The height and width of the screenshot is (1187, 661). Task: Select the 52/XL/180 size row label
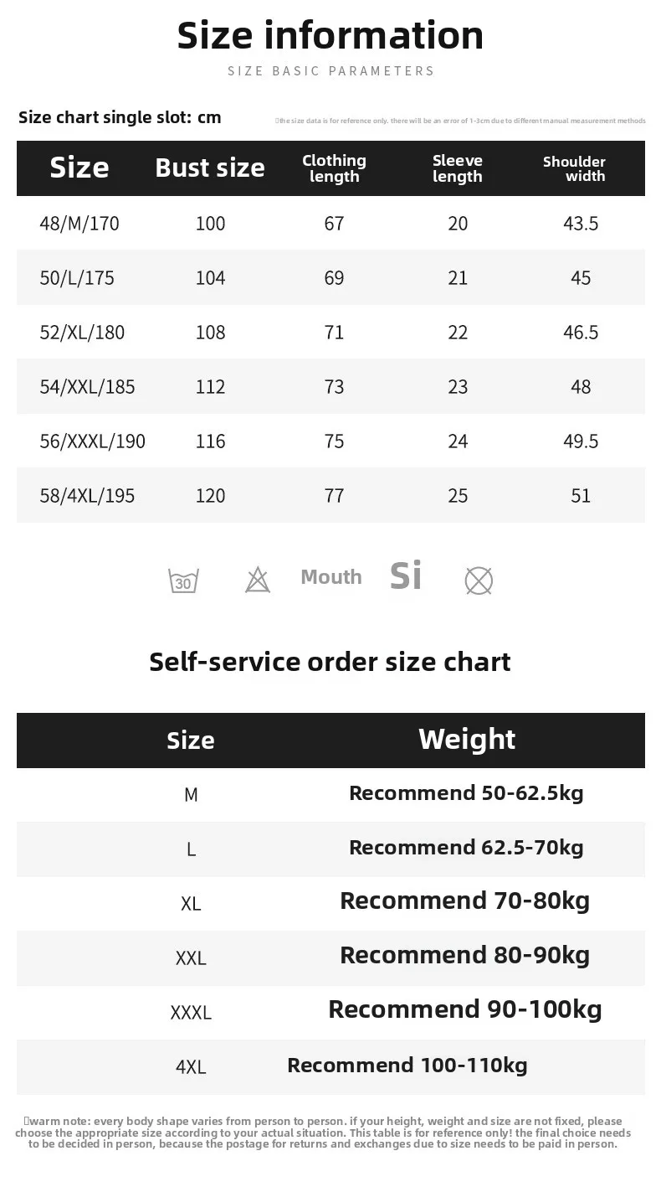coord(82,333)
